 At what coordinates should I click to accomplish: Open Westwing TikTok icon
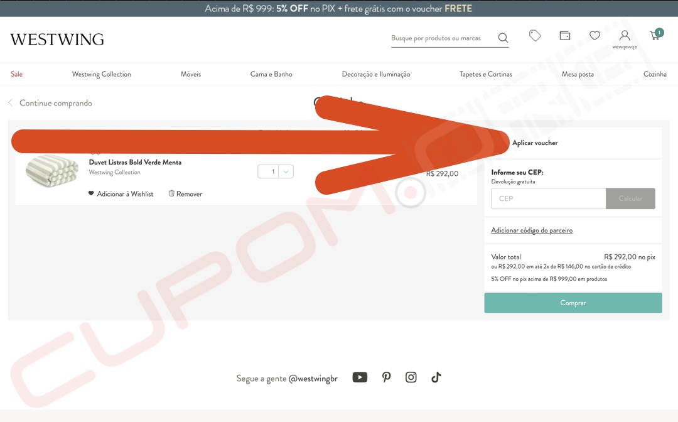[436, 377]
